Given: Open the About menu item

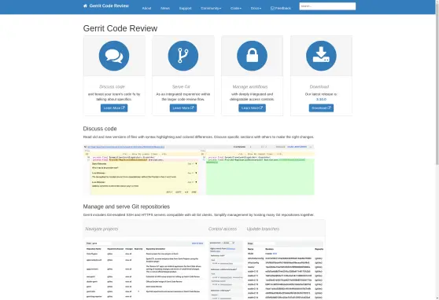Looking at the screenshot, I should point(146,8).
